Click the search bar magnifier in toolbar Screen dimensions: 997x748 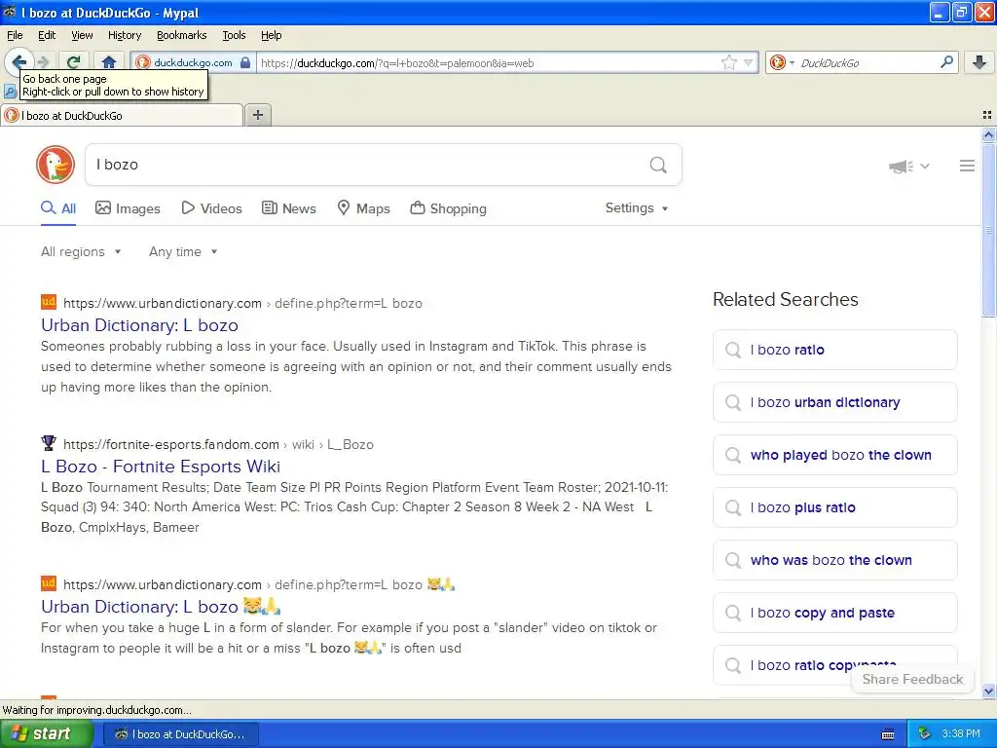946,62
